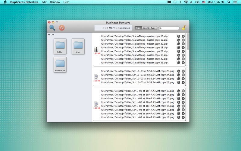Remove StatusThing-master copy 21.zip entry
This screenshot has width=241, height=151.
(183, 51)
